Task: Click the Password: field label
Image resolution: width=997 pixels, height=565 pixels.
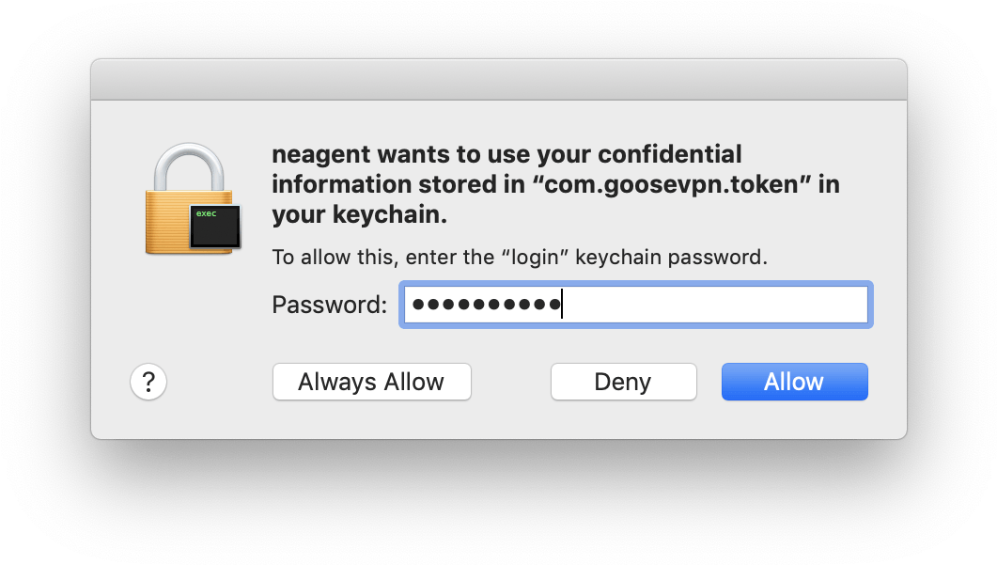Action: [x=330, y=305]
